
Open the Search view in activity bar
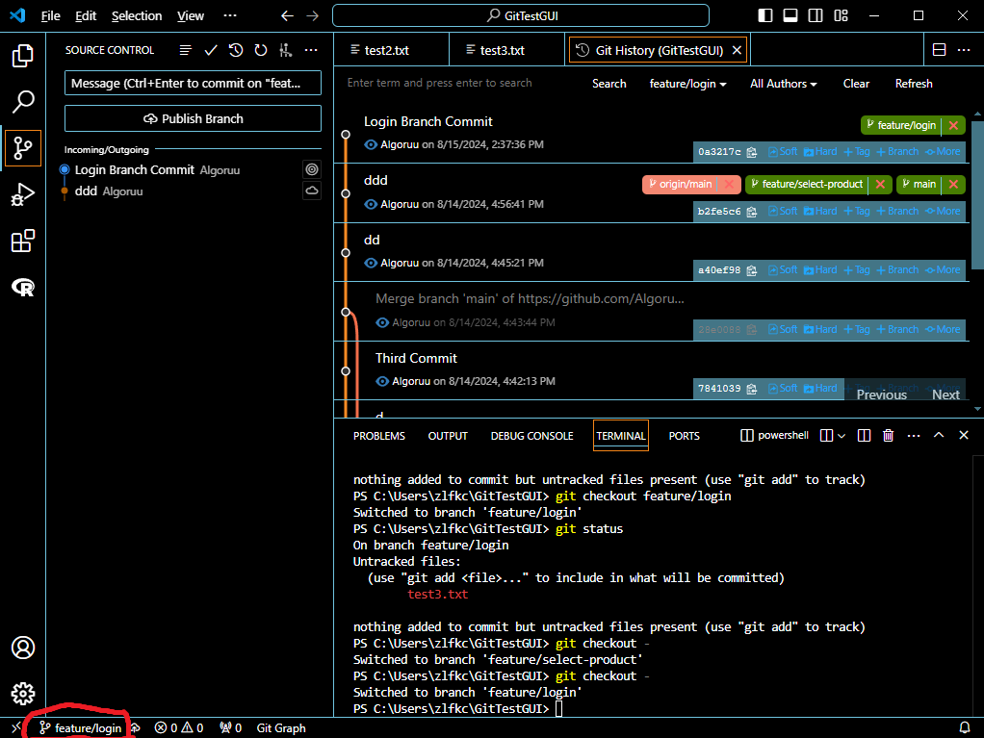[x=22, y=102]
